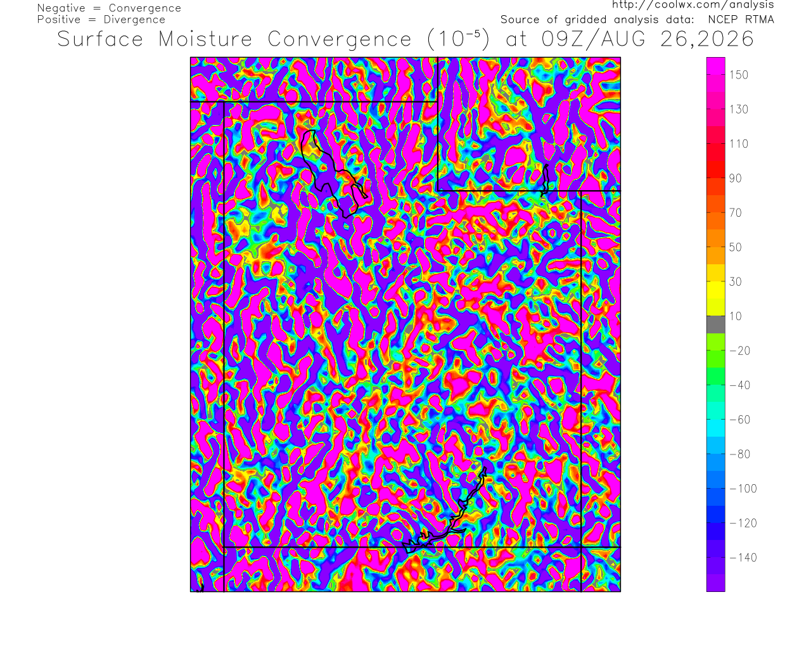The height and width of the screenshot is (649, 811).
Task: Click the purple swatch at legend bottom
Action: click(716, 583)
